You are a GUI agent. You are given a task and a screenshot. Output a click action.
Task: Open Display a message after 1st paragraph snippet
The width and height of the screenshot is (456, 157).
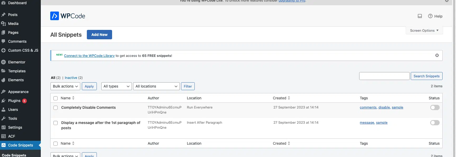click(x=101, y=125)
